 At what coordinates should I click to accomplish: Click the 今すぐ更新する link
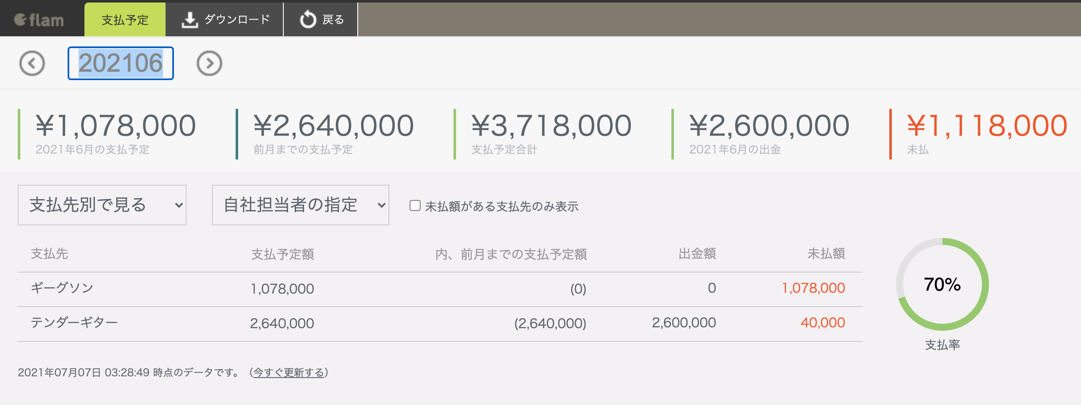[x=289, y=373]
